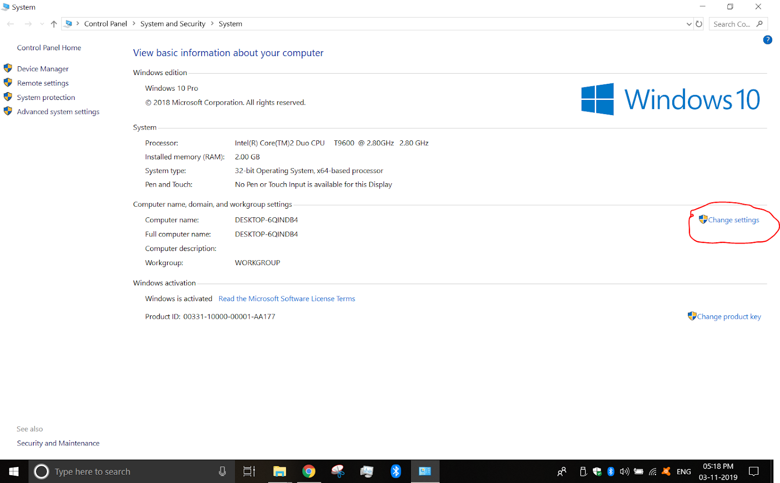Expand chevron after System and Security breadcrumb
This screenshot has width=780, height=483.
212,23
